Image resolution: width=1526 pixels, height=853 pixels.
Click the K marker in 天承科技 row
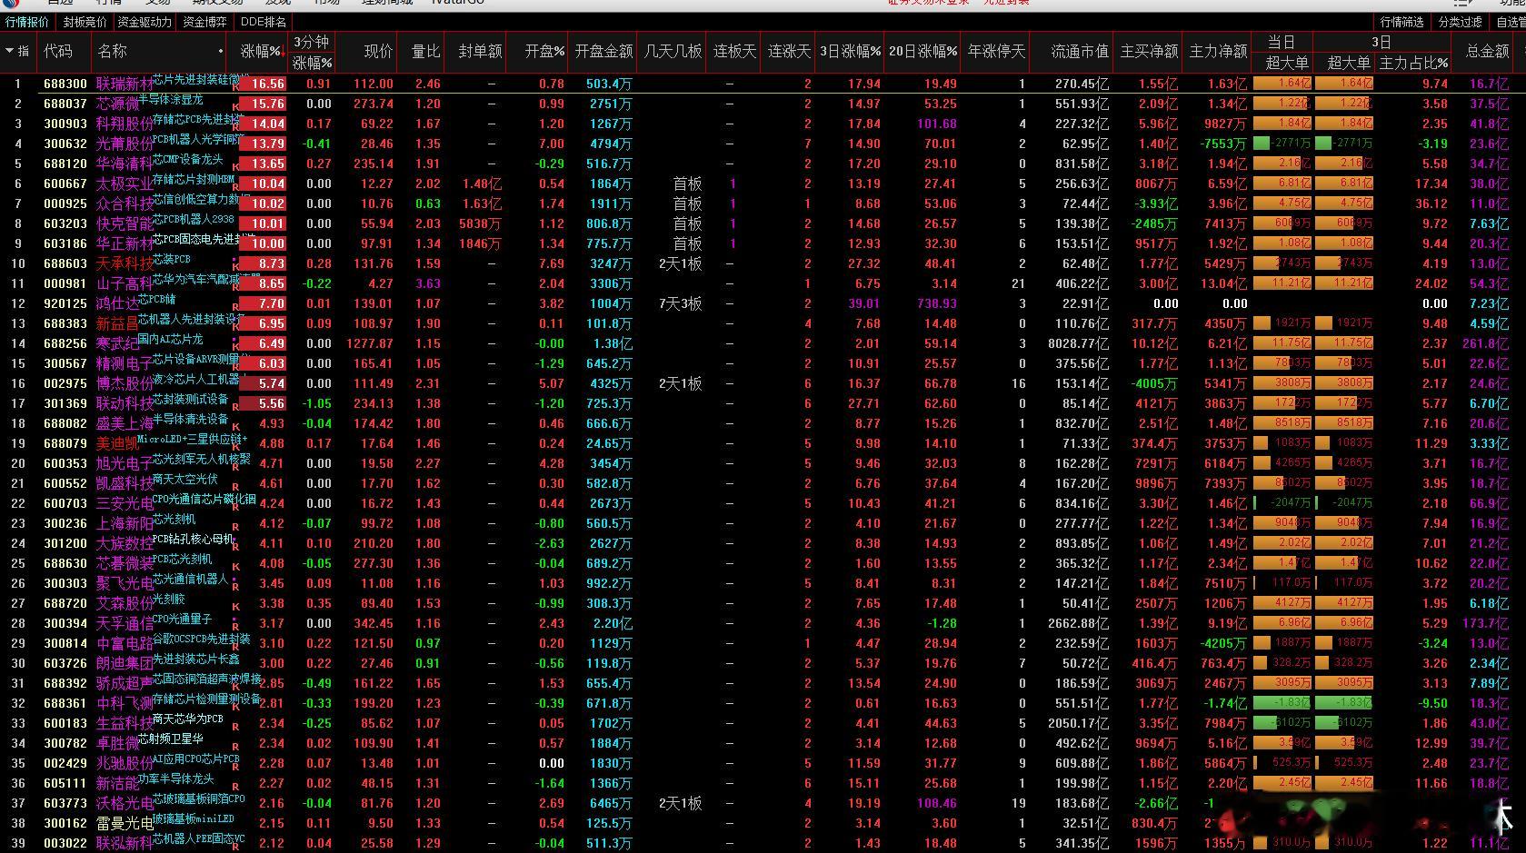point(236,268)
